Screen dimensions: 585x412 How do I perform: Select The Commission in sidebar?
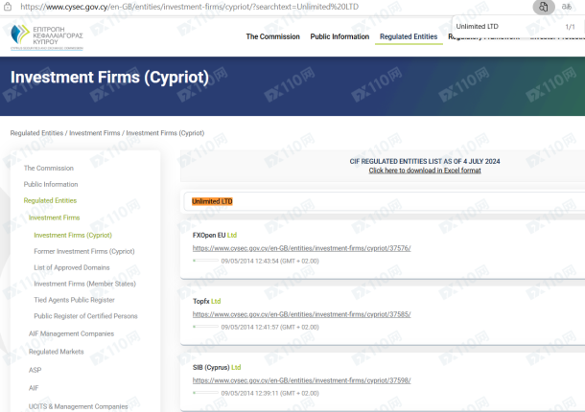[49, 169]
